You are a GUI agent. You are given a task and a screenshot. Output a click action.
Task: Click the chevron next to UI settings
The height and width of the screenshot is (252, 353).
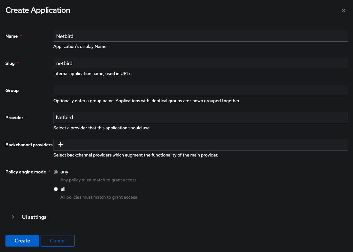coord(13,217)
